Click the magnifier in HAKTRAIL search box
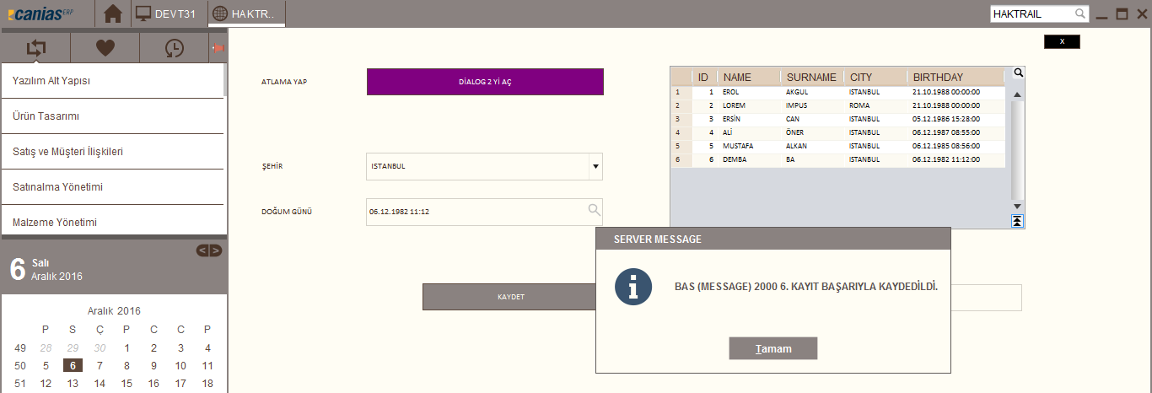1152x393 pixels. point(1080,14)
